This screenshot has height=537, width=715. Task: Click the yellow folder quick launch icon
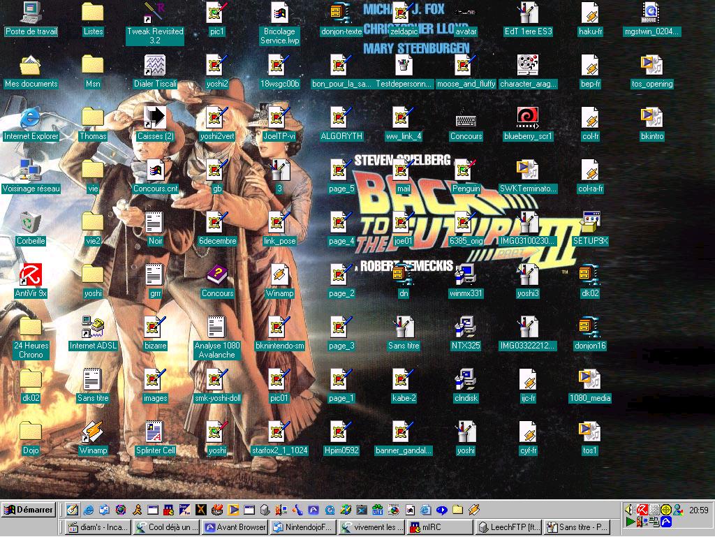[x=458, y=510]
